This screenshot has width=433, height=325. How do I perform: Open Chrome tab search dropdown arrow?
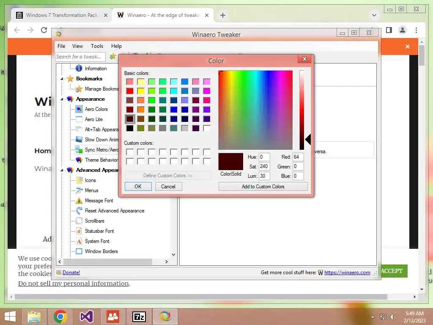[x=374, y=15]
